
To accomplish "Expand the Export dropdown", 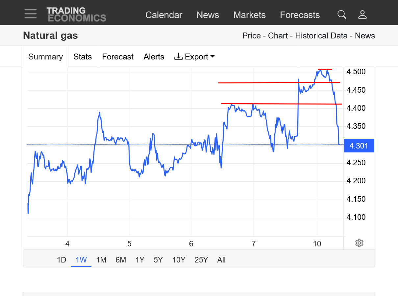I will [194, 57].
